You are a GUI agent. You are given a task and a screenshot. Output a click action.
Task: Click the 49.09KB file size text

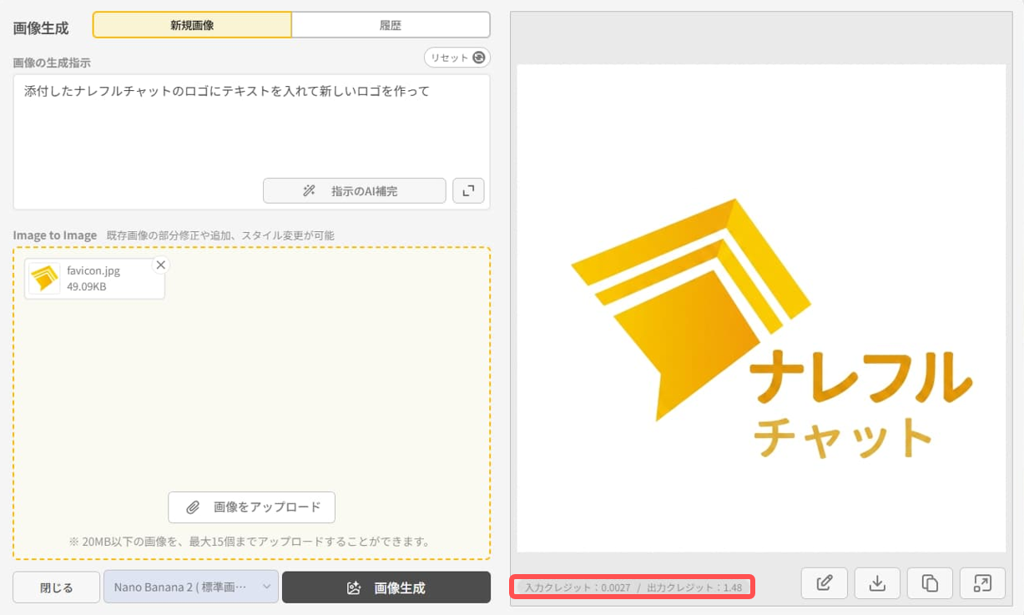pos(87,287)
